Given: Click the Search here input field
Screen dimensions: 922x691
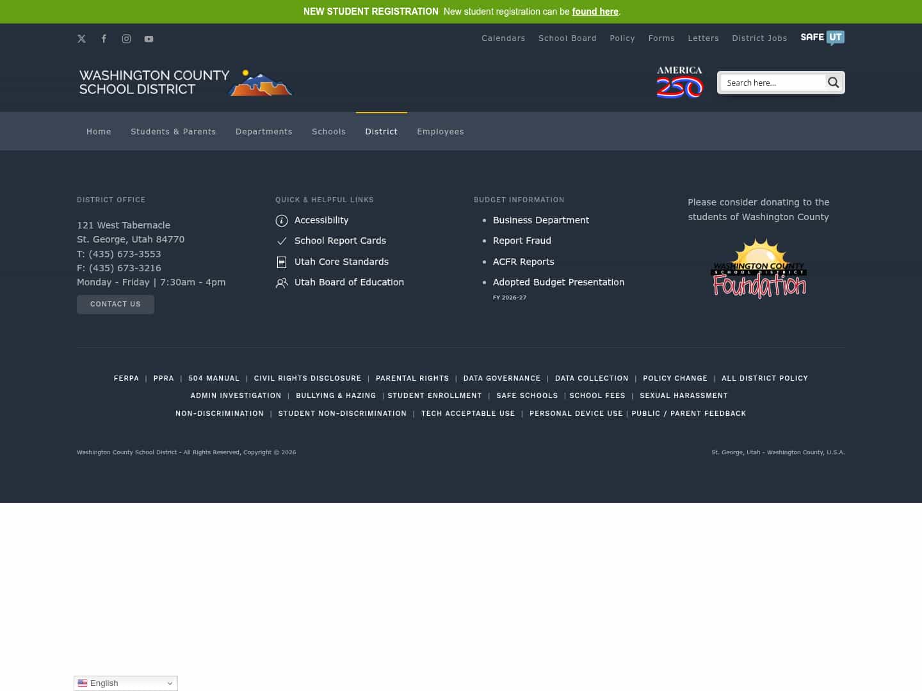Looking at the screenshot, I should [773, 83].
